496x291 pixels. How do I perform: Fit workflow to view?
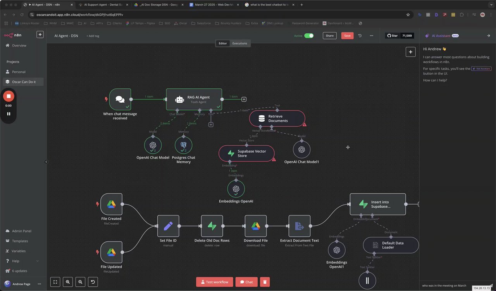(55, 282)
